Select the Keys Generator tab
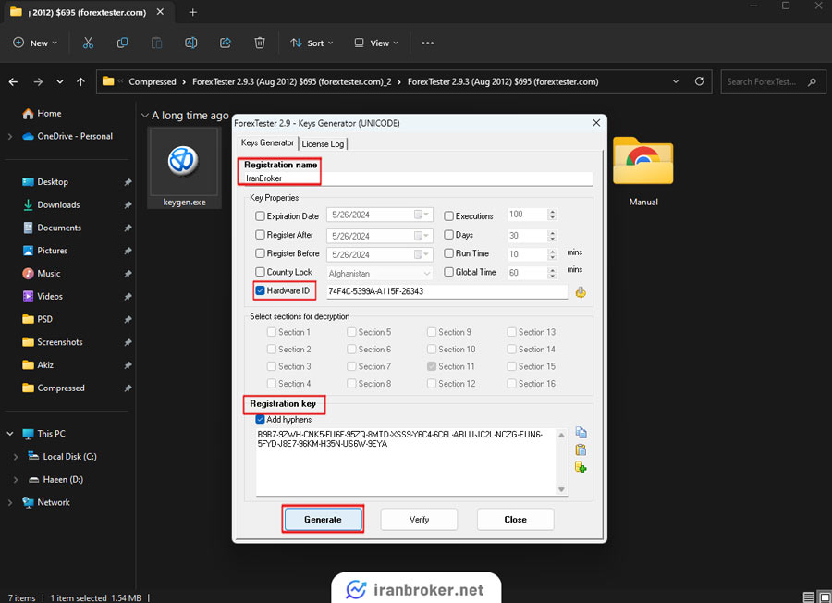Viewport: 832px width, 603px height. tap(267, 142)
